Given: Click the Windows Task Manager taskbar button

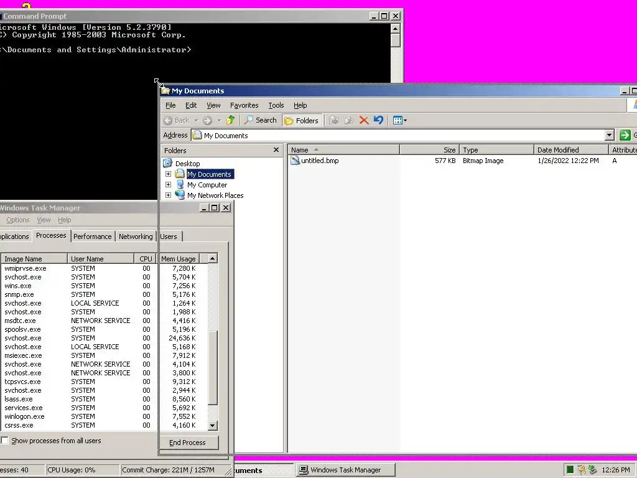Looking at the screenshot, I should tap(345, 471).
